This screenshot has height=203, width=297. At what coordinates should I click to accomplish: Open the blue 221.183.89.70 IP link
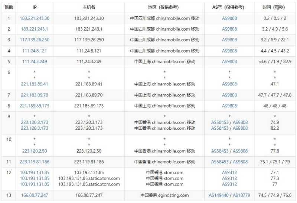tap(35, 95)
